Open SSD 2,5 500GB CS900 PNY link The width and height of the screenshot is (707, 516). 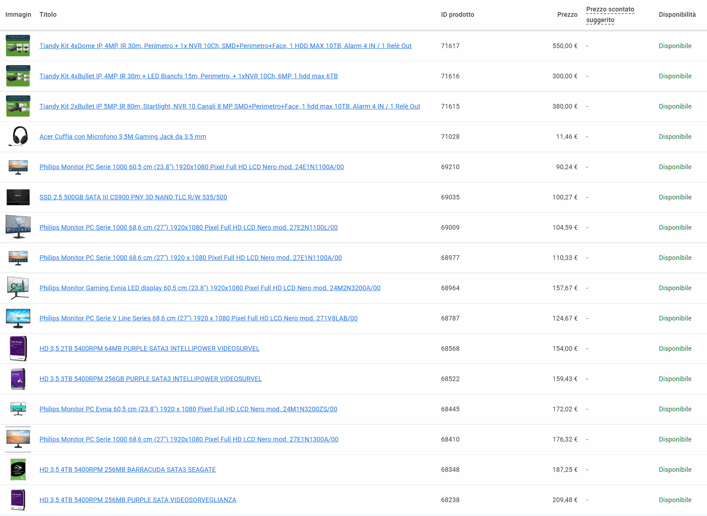click(133, 197)
